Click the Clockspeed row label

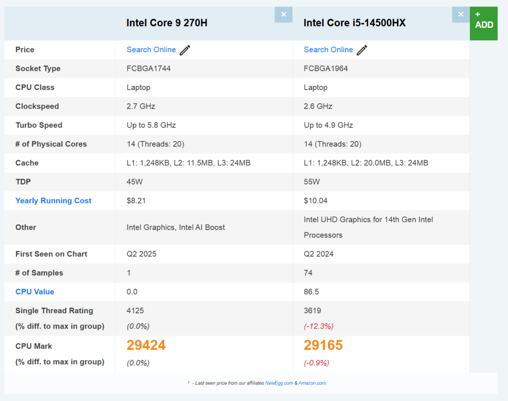[x=37, y=106]
